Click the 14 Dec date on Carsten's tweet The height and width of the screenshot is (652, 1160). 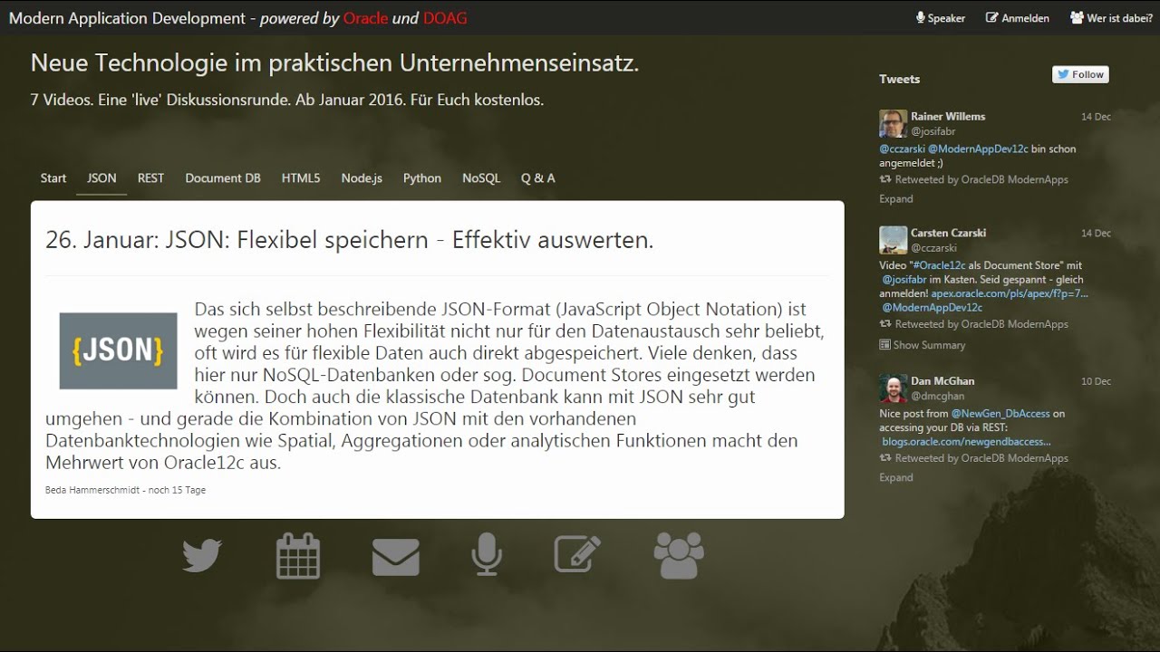point(1096,233)
